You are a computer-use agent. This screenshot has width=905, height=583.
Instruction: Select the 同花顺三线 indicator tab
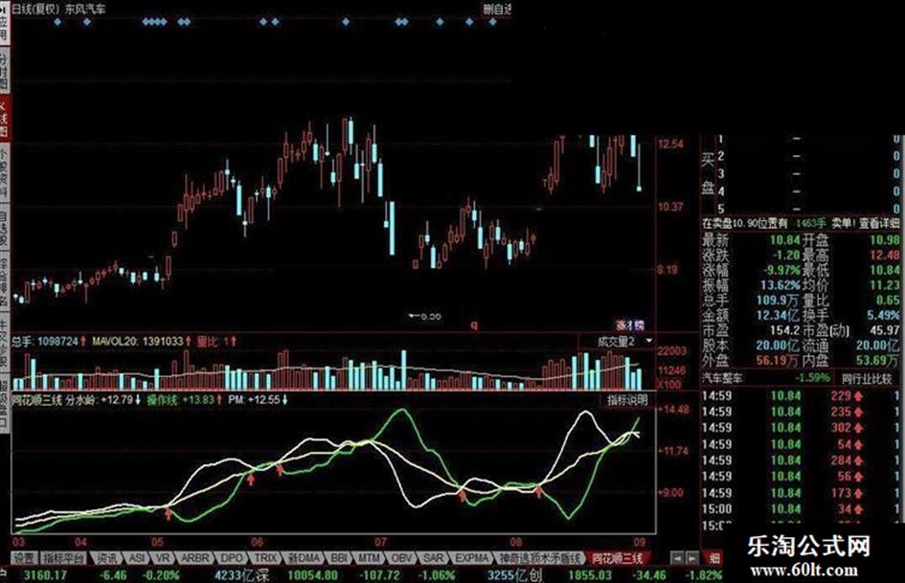[x=617, y=558]
